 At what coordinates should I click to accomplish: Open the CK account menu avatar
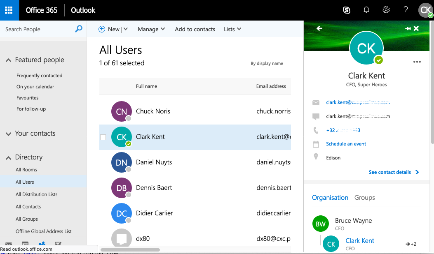425,10
